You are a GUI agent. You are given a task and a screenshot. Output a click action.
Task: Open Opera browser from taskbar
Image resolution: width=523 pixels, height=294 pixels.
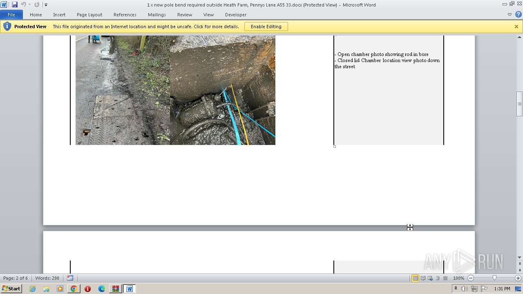point(88,289)
